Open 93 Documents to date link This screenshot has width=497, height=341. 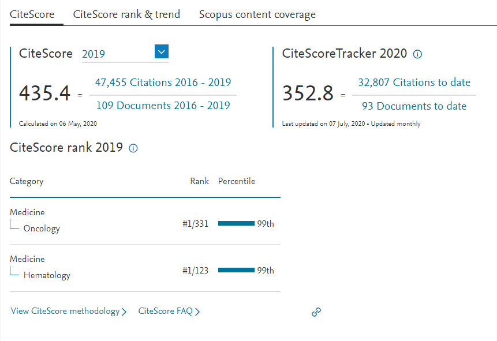[414, 106]
